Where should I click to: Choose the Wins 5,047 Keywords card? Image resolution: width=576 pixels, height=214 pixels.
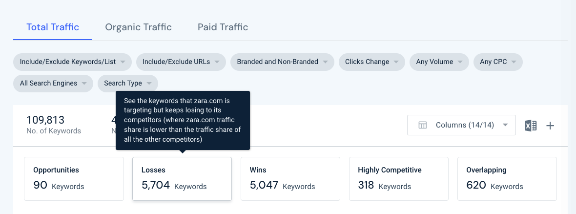290,179
